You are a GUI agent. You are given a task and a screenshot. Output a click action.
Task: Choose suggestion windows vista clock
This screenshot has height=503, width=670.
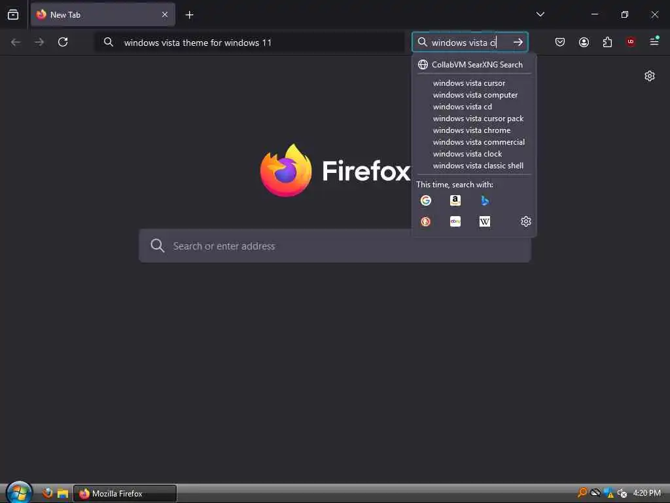(474, 153)
